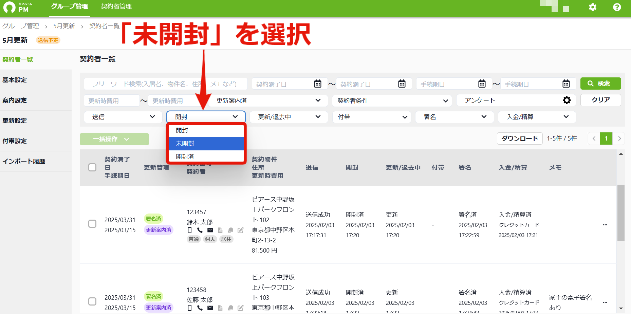Click the table's vertical scrollbar thumb

[x=621, y=213]
